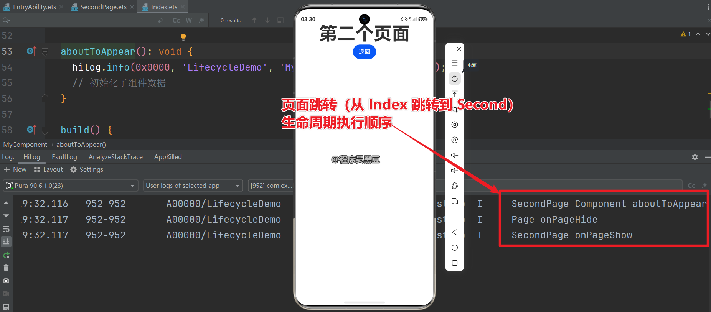Click the emulator multi-device icon

pos(455,201)
